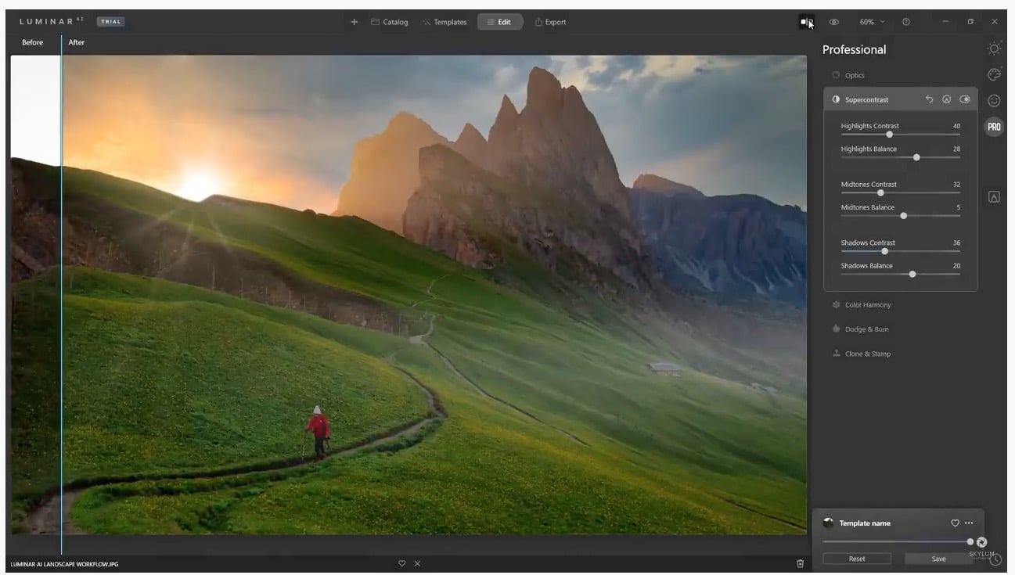This screenshot has height=575, width=1015.
Task: Toggle the eye preview icon in top bar
Action: 834,22
